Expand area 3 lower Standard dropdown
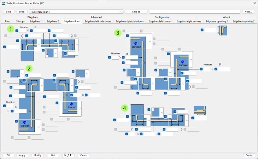 191,60
